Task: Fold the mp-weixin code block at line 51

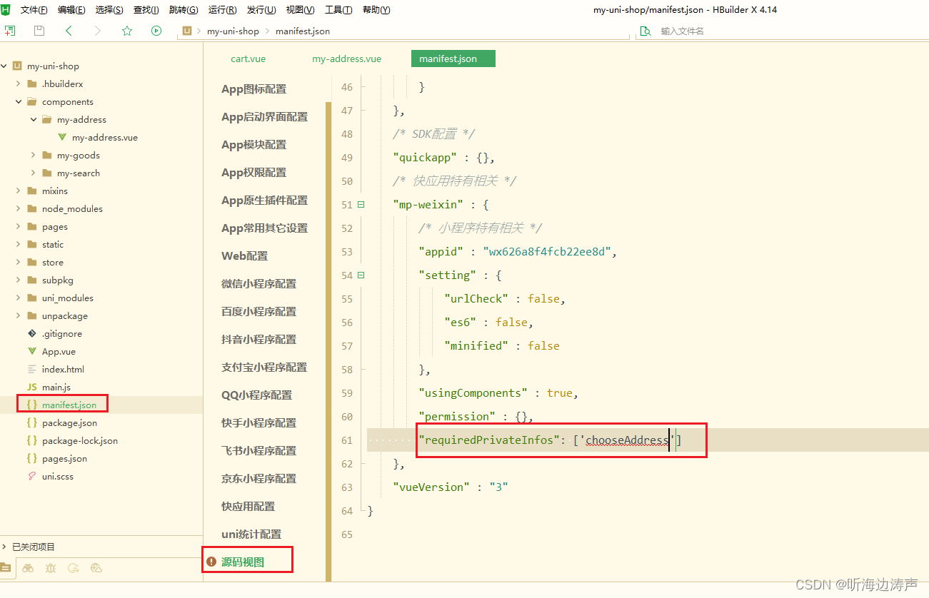Action: [361, 204]
